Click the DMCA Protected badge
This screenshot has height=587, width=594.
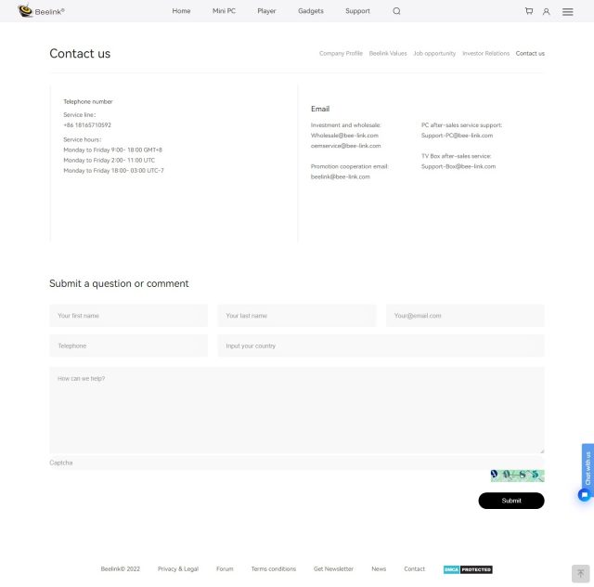[468, 569]
